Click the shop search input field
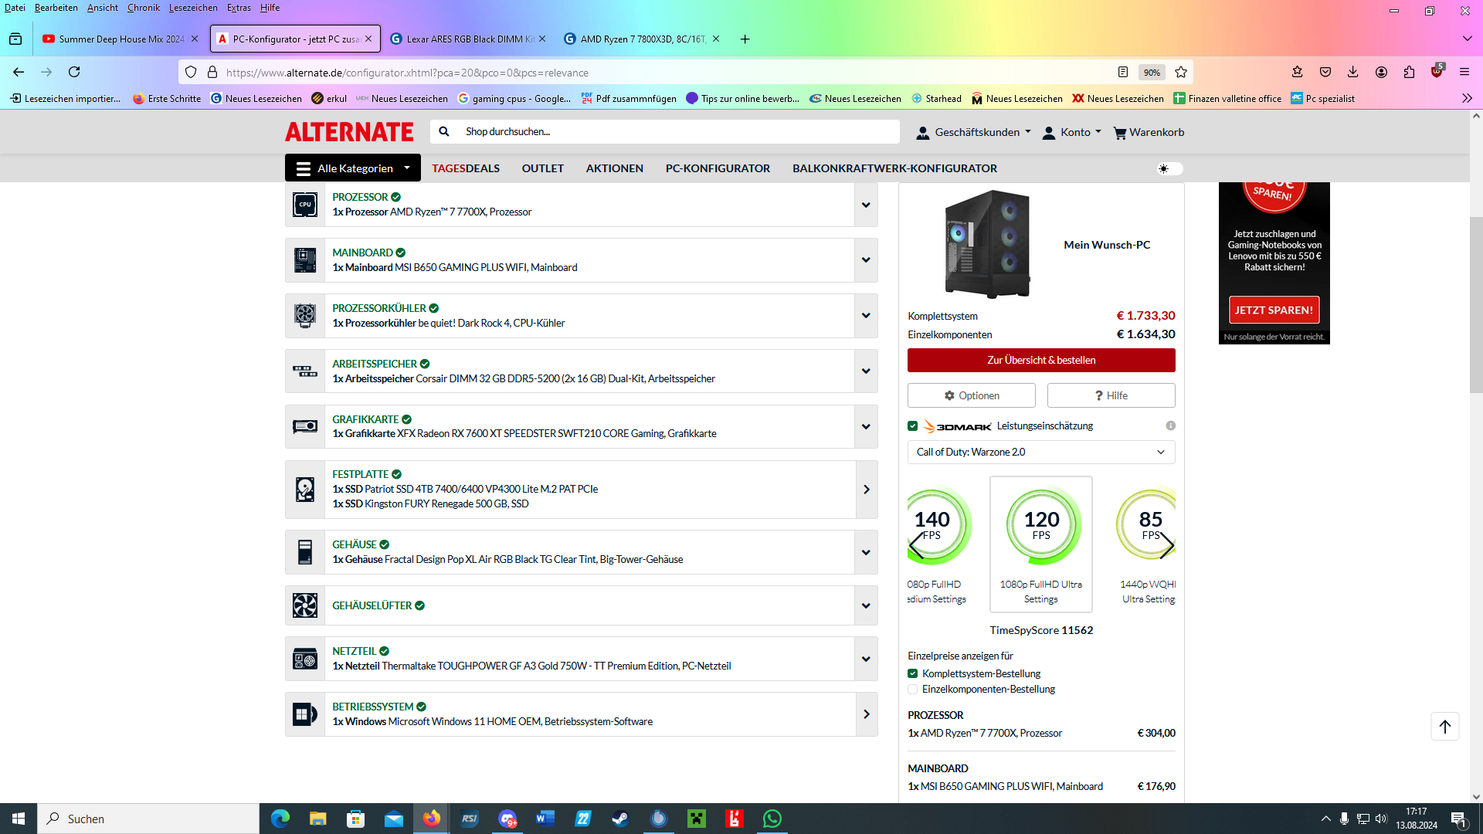 (x=680, y=132)
